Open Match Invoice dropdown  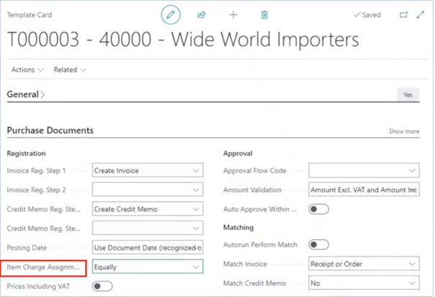(x=363, y=264)
